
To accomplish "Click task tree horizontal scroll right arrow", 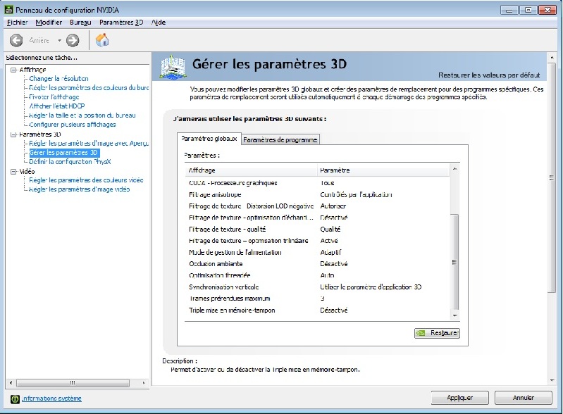I will point(144,383).
